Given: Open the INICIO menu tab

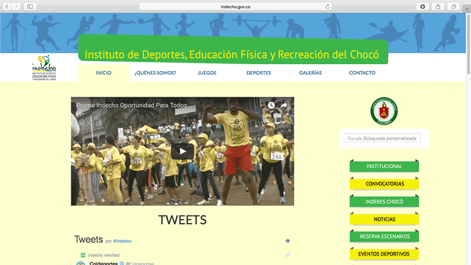Looking at the screenshot, I should click(x=104, y=72).
